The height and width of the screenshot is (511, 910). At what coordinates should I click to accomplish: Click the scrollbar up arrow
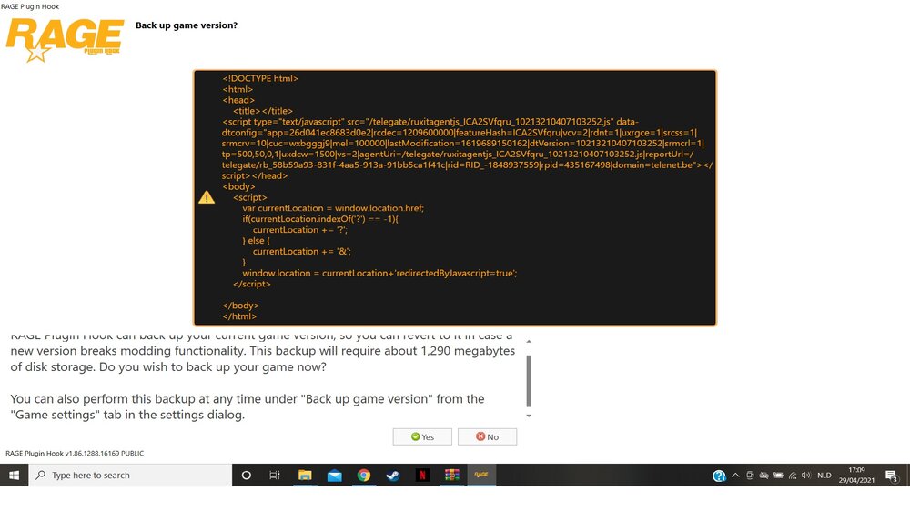[529, 342]
